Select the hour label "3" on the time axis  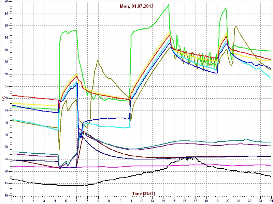point(44,200)
